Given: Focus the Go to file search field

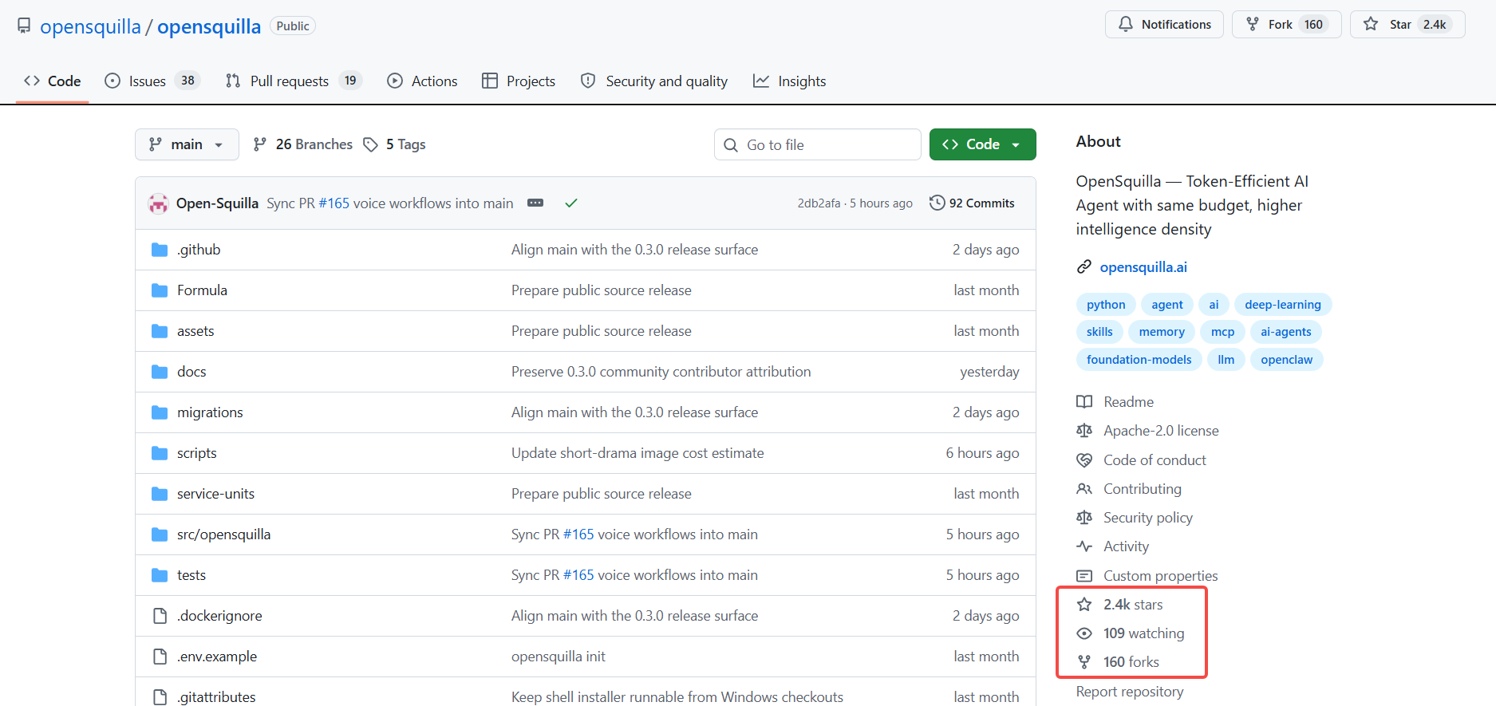Looking at the screenshot, I should (x=817, y=144).
